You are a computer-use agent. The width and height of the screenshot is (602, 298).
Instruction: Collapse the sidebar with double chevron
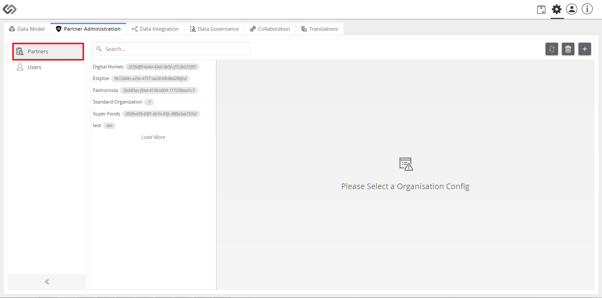[47, 282]
